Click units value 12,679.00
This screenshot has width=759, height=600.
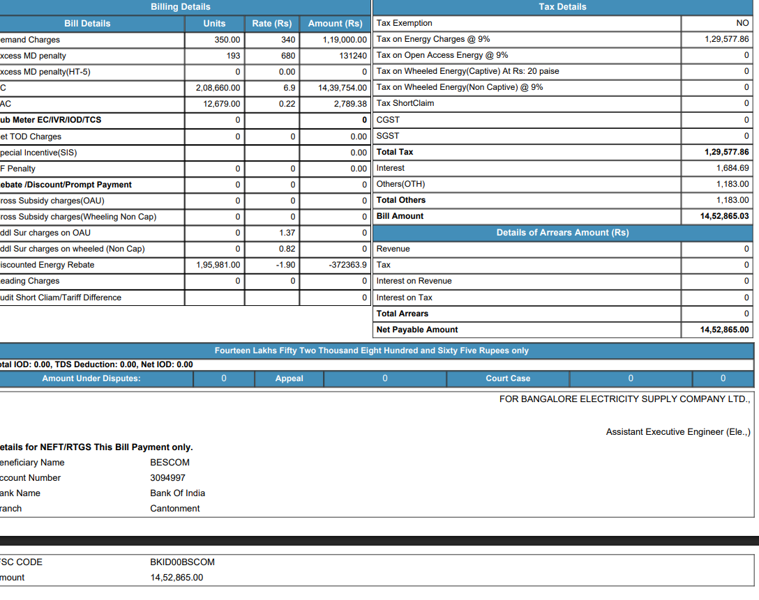click(x=221, y=103)
